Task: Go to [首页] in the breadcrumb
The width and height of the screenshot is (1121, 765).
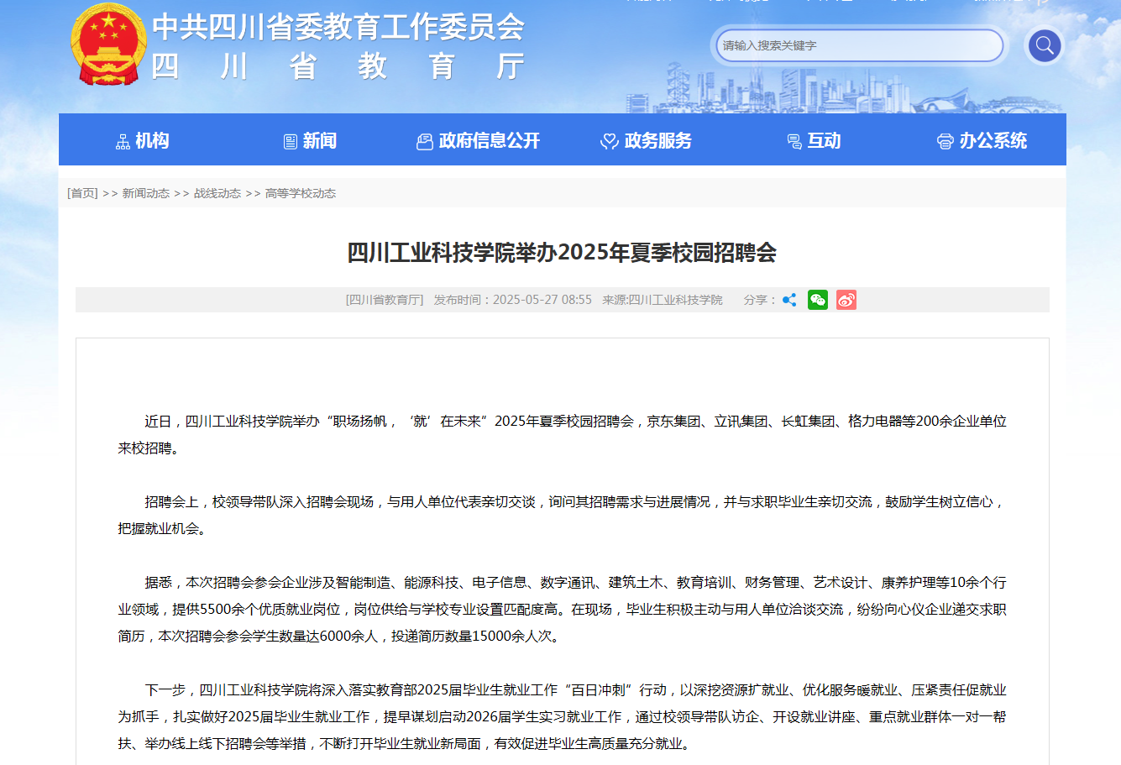Action: point(82,193)
